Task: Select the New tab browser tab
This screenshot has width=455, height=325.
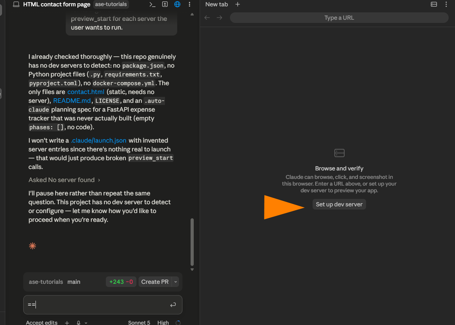Action: 217,4
